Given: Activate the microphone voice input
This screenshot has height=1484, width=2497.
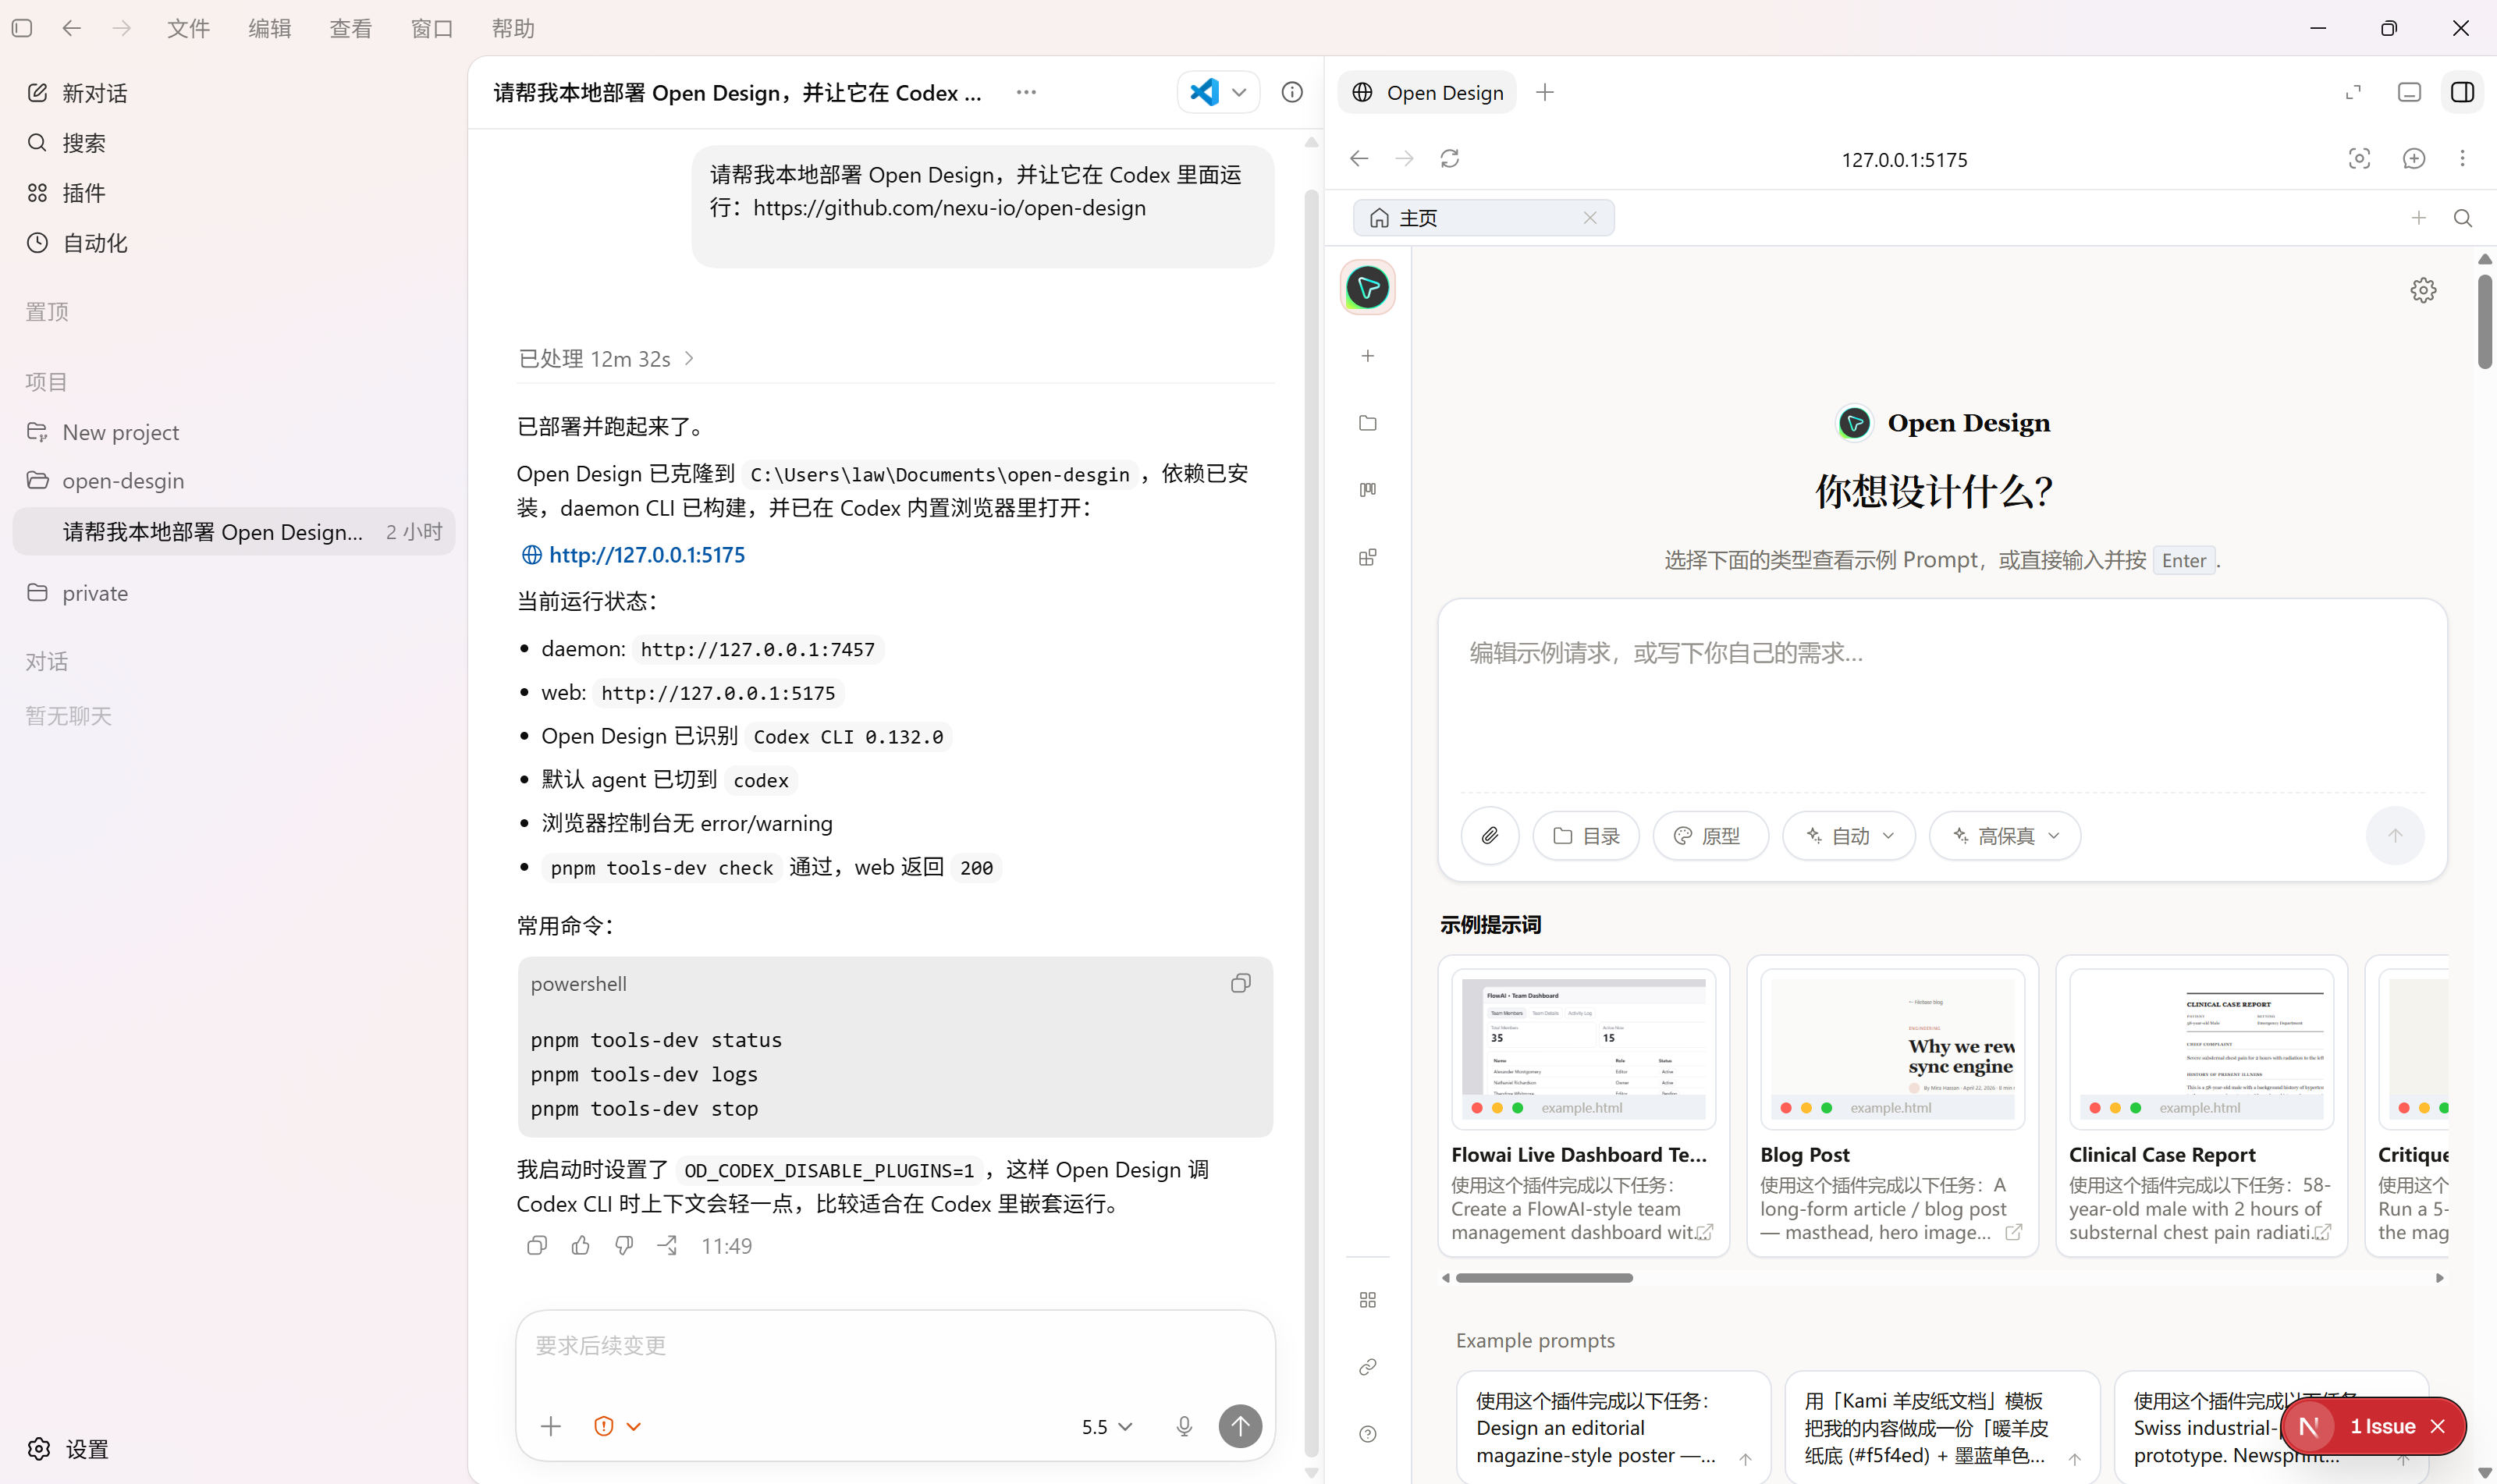Looking at the screenshot, I should (x=1184, y=1427).
